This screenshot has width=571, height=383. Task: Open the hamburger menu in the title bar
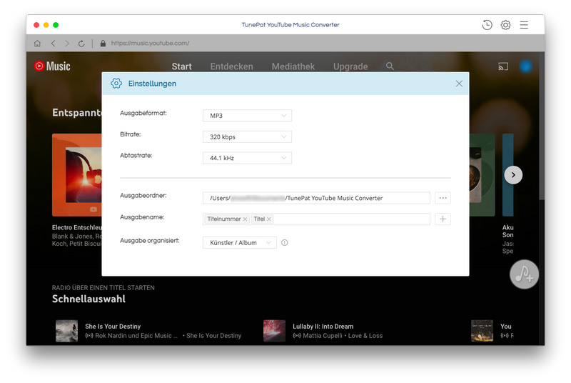[x=524, y=25]
